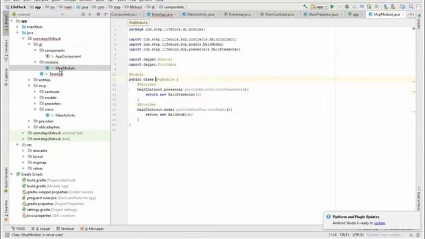Open the TODO tool window
The height and width of the screenshot is (239, 425).
coord(19,228)
